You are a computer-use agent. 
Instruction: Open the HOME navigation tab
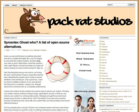click(x=7, y=5)
